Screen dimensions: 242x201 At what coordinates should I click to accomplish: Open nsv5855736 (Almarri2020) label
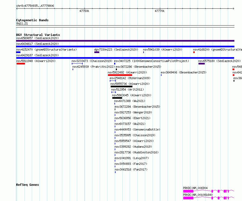click(130, 84)
